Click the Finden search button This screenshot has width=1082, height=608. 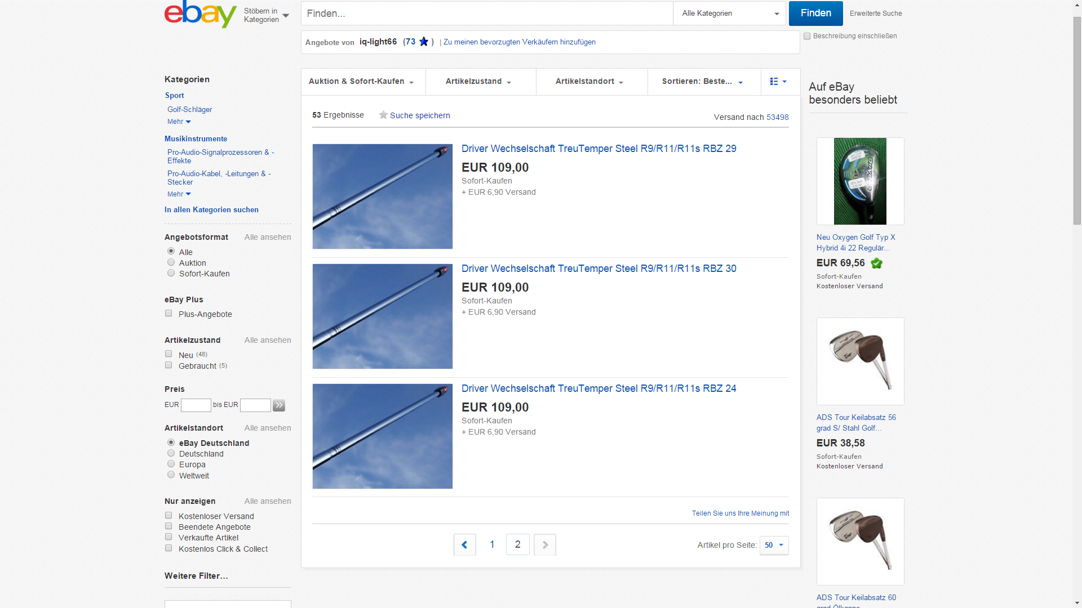[x=815, y=14]
